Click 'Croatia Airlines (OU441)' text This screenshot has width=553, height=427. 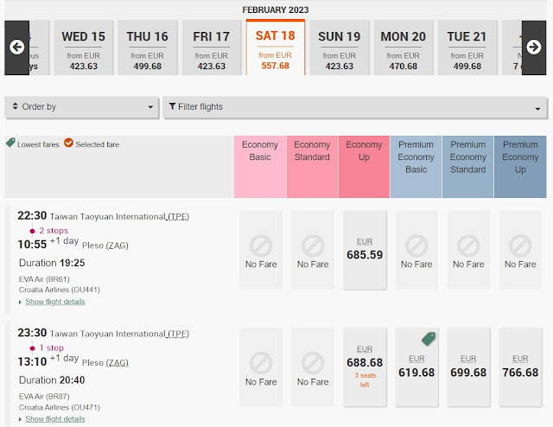click(x=60, y=290)
